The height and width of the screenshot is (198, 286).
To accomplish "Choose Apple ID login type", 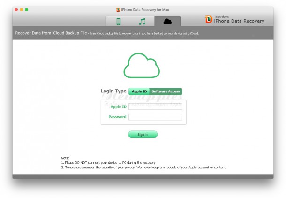I will click(x=139, y=91).
